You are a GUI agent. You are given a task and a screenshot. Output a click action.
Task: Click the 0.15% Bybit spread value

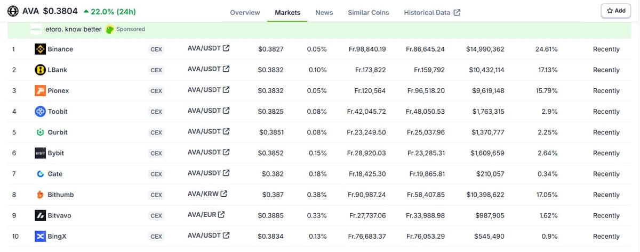point(317,153)
